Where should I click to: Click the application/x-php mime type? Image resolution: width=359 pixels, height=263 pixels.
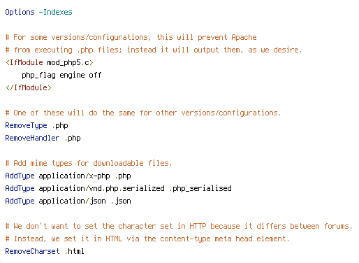pyautogui.click(x=74, y=176)
